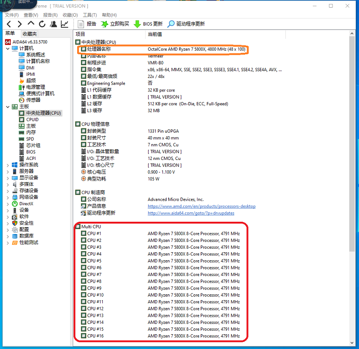Image resolution: width=359 pixels, height=349 pixels.
Task: Expand the 操作系统 tree node
Action: point(8,165)
